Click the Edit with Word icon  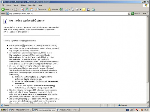tap(77, 9)
